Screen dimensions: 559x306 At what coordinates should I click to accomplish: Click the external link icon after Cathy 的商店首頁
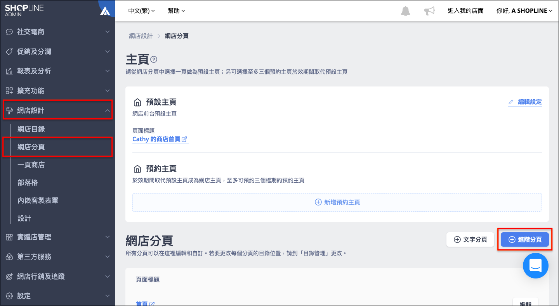pyautogui.click(x=185, y=139)
